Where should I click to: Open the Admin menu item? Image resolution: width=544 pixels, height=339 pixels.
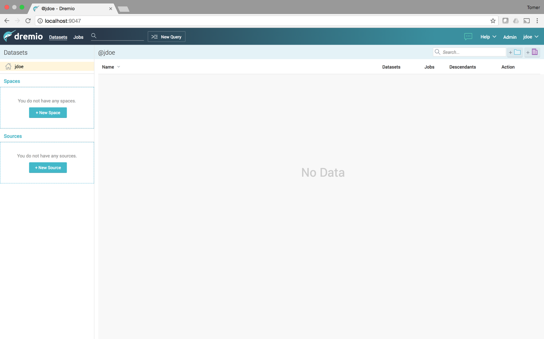coord(509,37)
